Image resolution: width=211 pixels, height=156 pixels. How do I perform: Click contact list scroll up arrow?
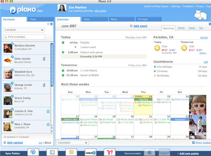[x=52, y=128]
